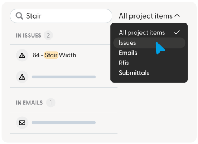Viewport: 198px width, 144px height.
Task: Click the envelope icon in emails results
Action: click(x=22, y=123)
